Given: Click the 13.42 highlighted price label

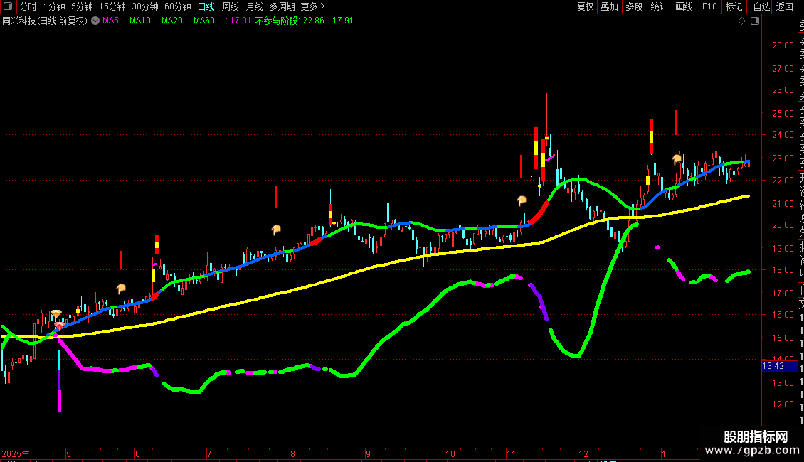Looking at the screenshot, I should pyautogui.click(x=779, y=366).
